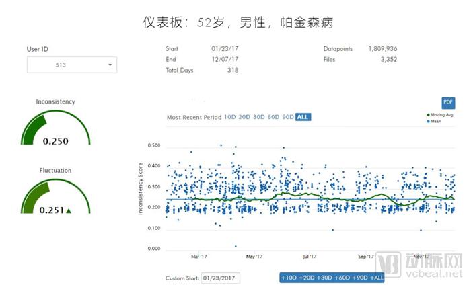Image resolution: width=471 pixels, height=285 pixels.
Task: Click the Inconsistency Score axis title
Action: 140,189
